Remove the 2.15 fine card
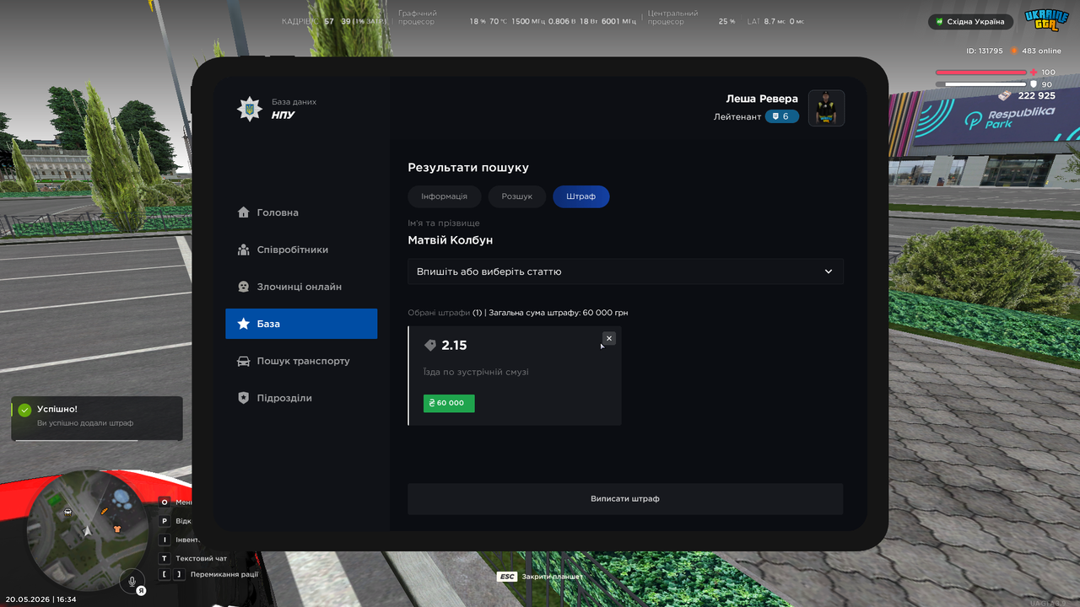This screenshot has height=607, width=1080. 609,338
